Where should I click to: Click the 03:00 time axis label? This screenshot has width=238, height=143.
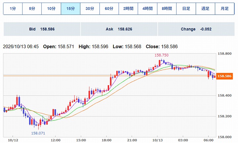tap(183, 140)
